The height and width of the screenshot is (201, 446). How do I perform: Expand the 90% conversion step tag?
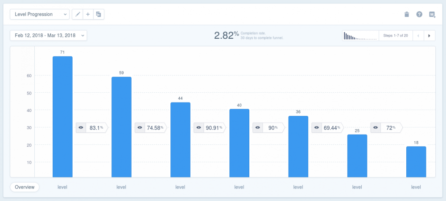pyautogui.click(x=269, y=127)
